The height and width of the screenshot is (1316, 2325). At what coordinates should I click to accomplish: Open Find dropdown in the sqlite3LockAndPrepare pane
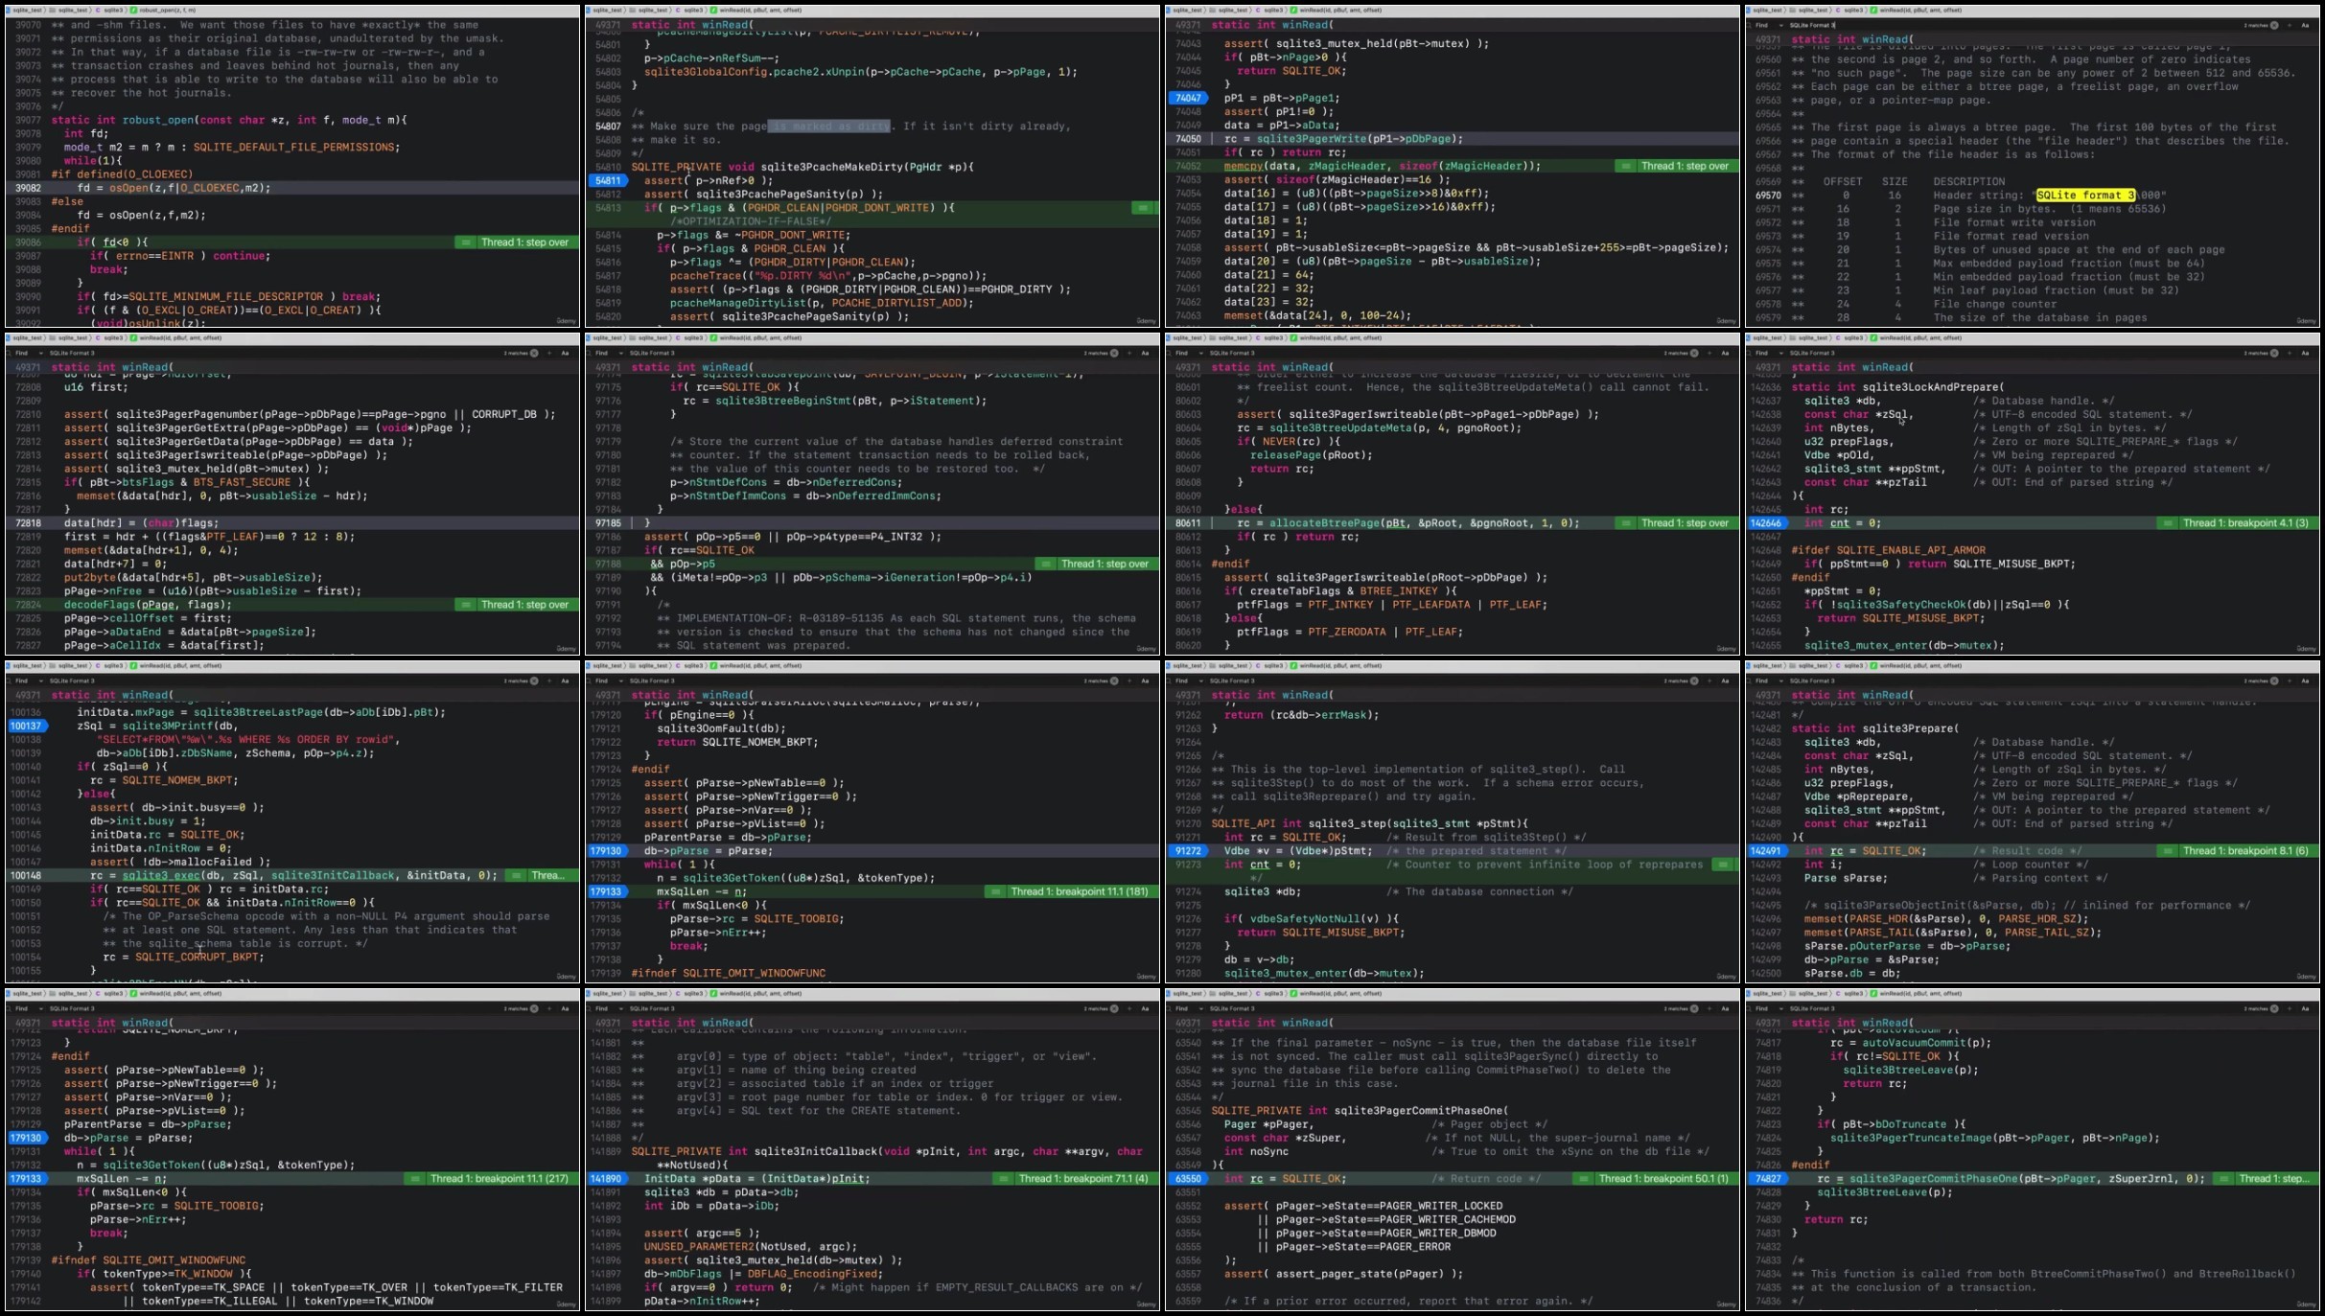[1780, 353]
